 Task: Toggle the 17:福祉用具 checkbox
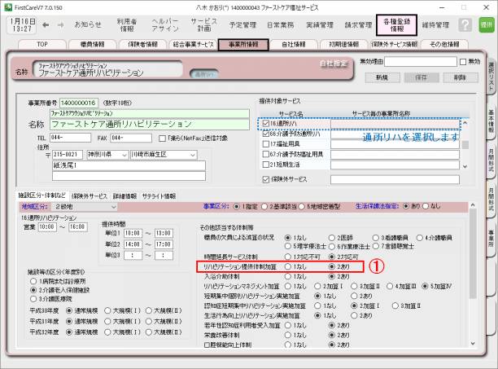[x=265, y=143]
